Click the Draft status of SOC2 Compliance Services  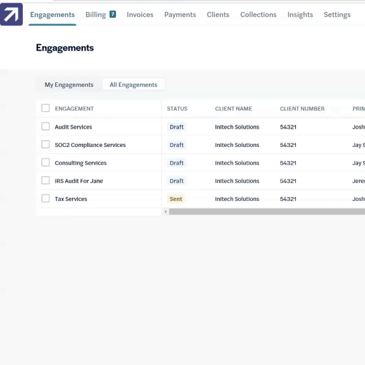tap(177, 145)
